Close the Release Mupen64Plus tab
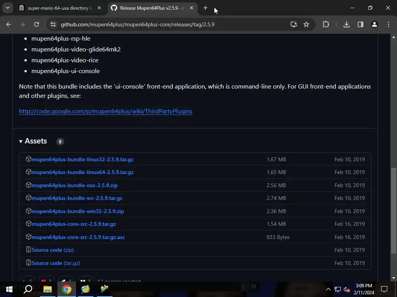The image size is (397, 297). click(x=192, y=8)
